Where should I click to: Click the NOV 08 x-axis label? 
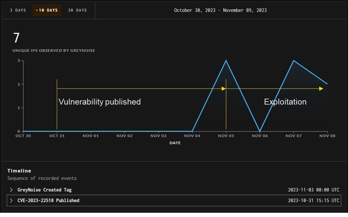tap(327, 136)
